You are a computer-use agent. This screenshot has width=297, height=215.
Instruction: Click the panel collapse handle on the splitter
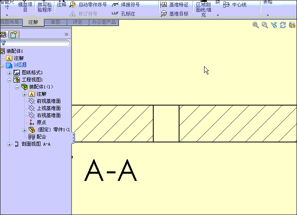point(73,138)
